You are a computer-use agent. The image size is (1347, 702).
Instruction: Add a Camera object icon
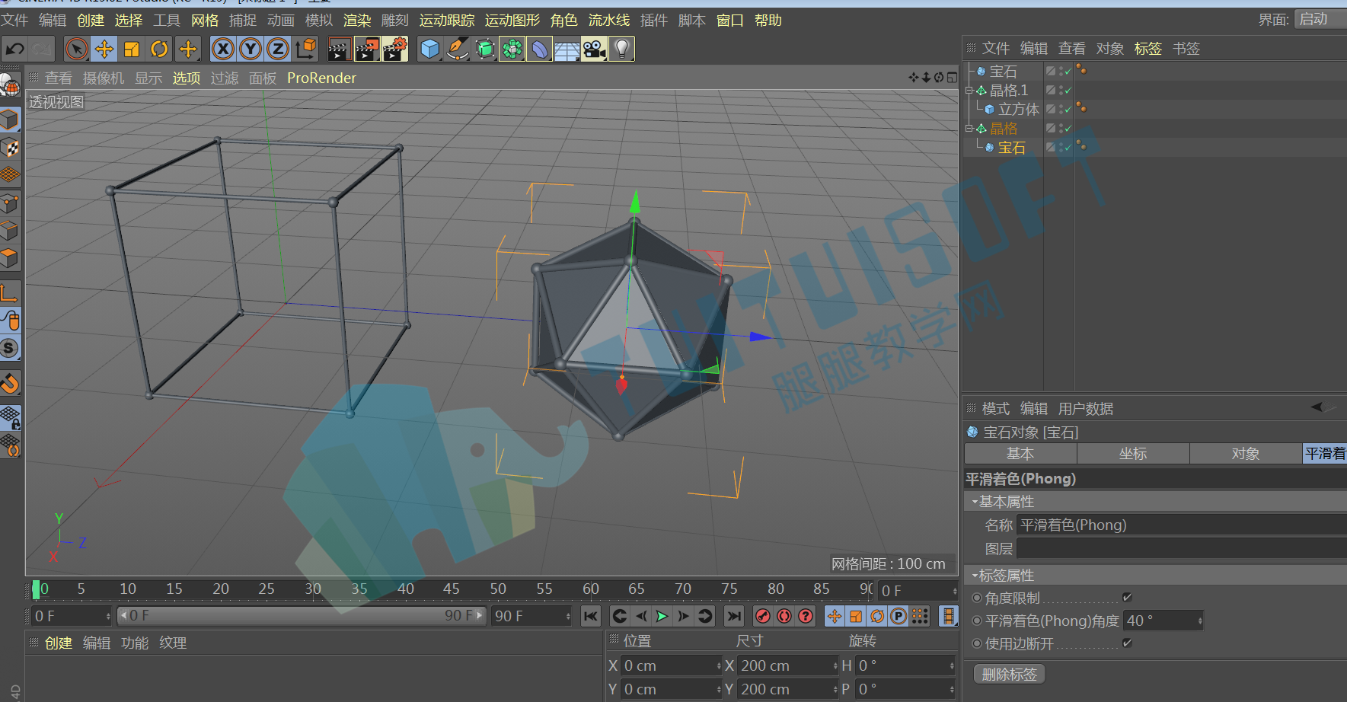pyautogui.click(x=595, y=49)
